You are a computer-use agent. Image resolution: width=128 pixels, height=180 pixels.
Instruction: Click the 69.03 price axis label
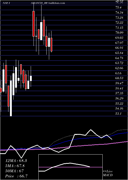coord(119,38)
